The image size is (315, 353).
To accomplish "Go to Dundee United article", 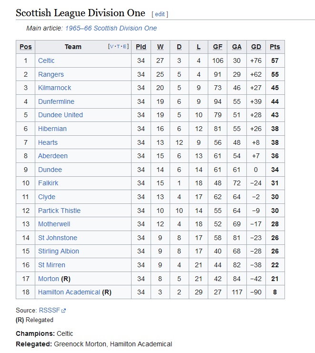I will (x=61, y=115).
